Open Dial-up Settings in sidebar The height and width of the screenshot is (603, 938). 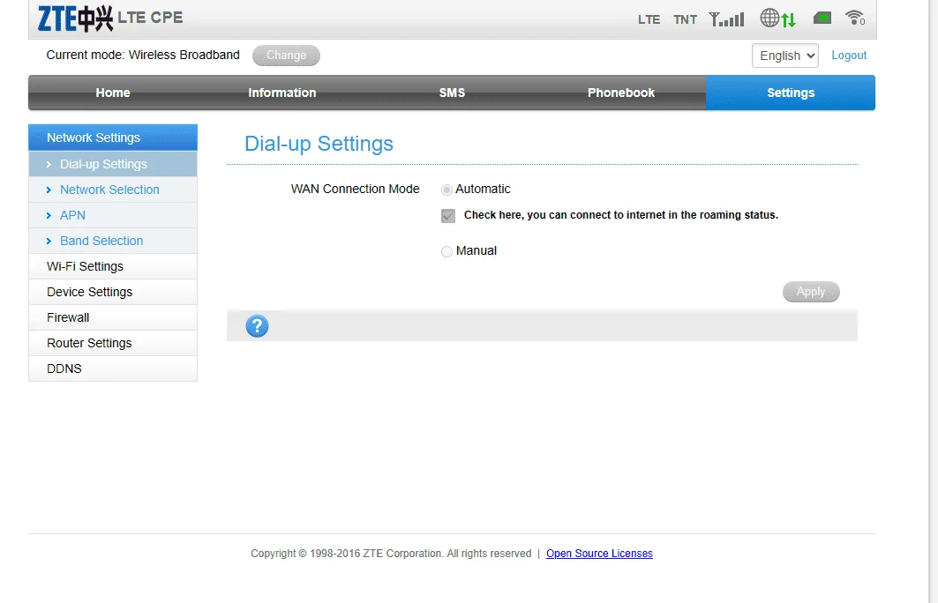coord(113,164)
